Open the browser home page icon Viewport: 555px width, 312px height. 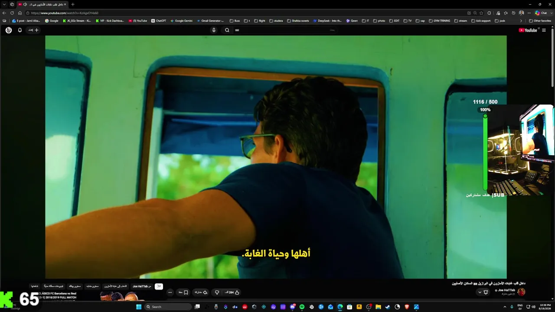(20, 13)
